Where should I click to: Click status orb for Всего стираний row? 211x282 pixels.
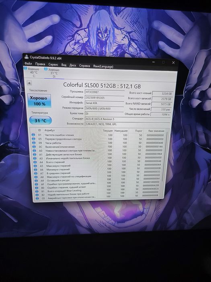click(35, 162)
